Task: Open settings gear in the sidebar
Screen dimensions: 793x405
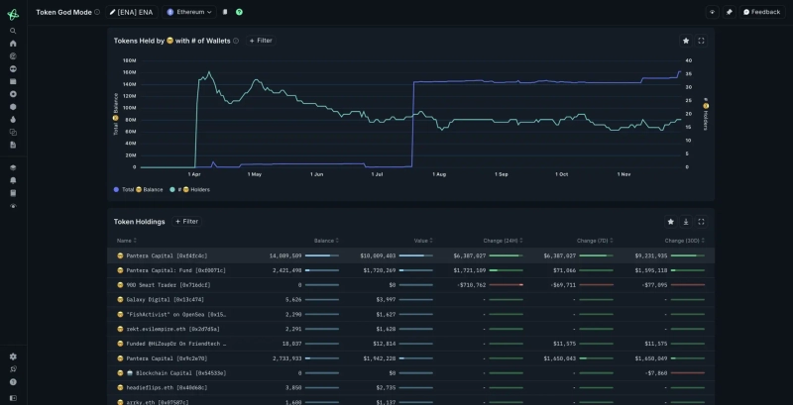Action: point(13,356)
